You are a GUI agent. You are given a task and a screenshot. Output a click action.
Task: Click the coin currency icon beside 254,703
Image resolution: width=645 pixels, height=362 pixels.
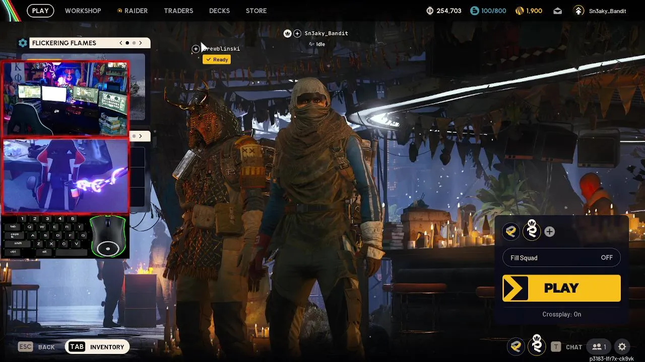pyautogui.click(x=430, y=11)
